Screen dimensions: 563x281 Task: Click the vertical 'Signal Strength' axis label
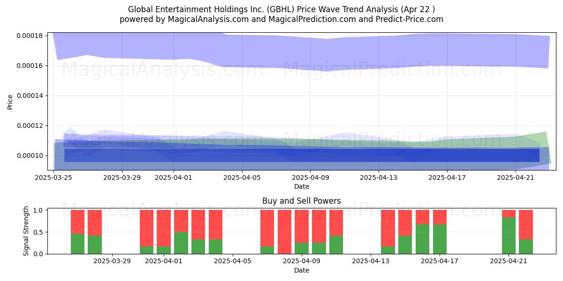coord(26,231)
